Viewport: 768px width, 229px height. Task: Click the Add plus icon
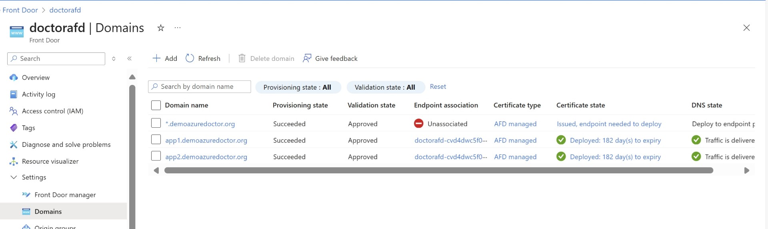[x=156, y=58]
